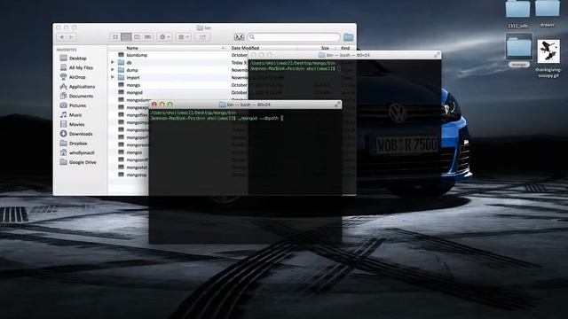Open the Finder Action gear menu
The image size is (568, 319).
click(164, 37)
